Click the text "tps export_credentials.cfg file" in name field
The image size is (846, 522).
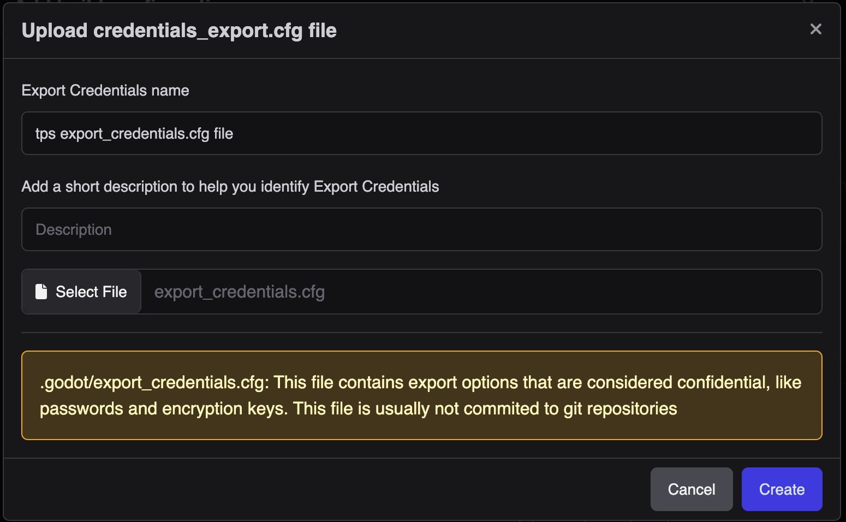click(x=134, y=134)
